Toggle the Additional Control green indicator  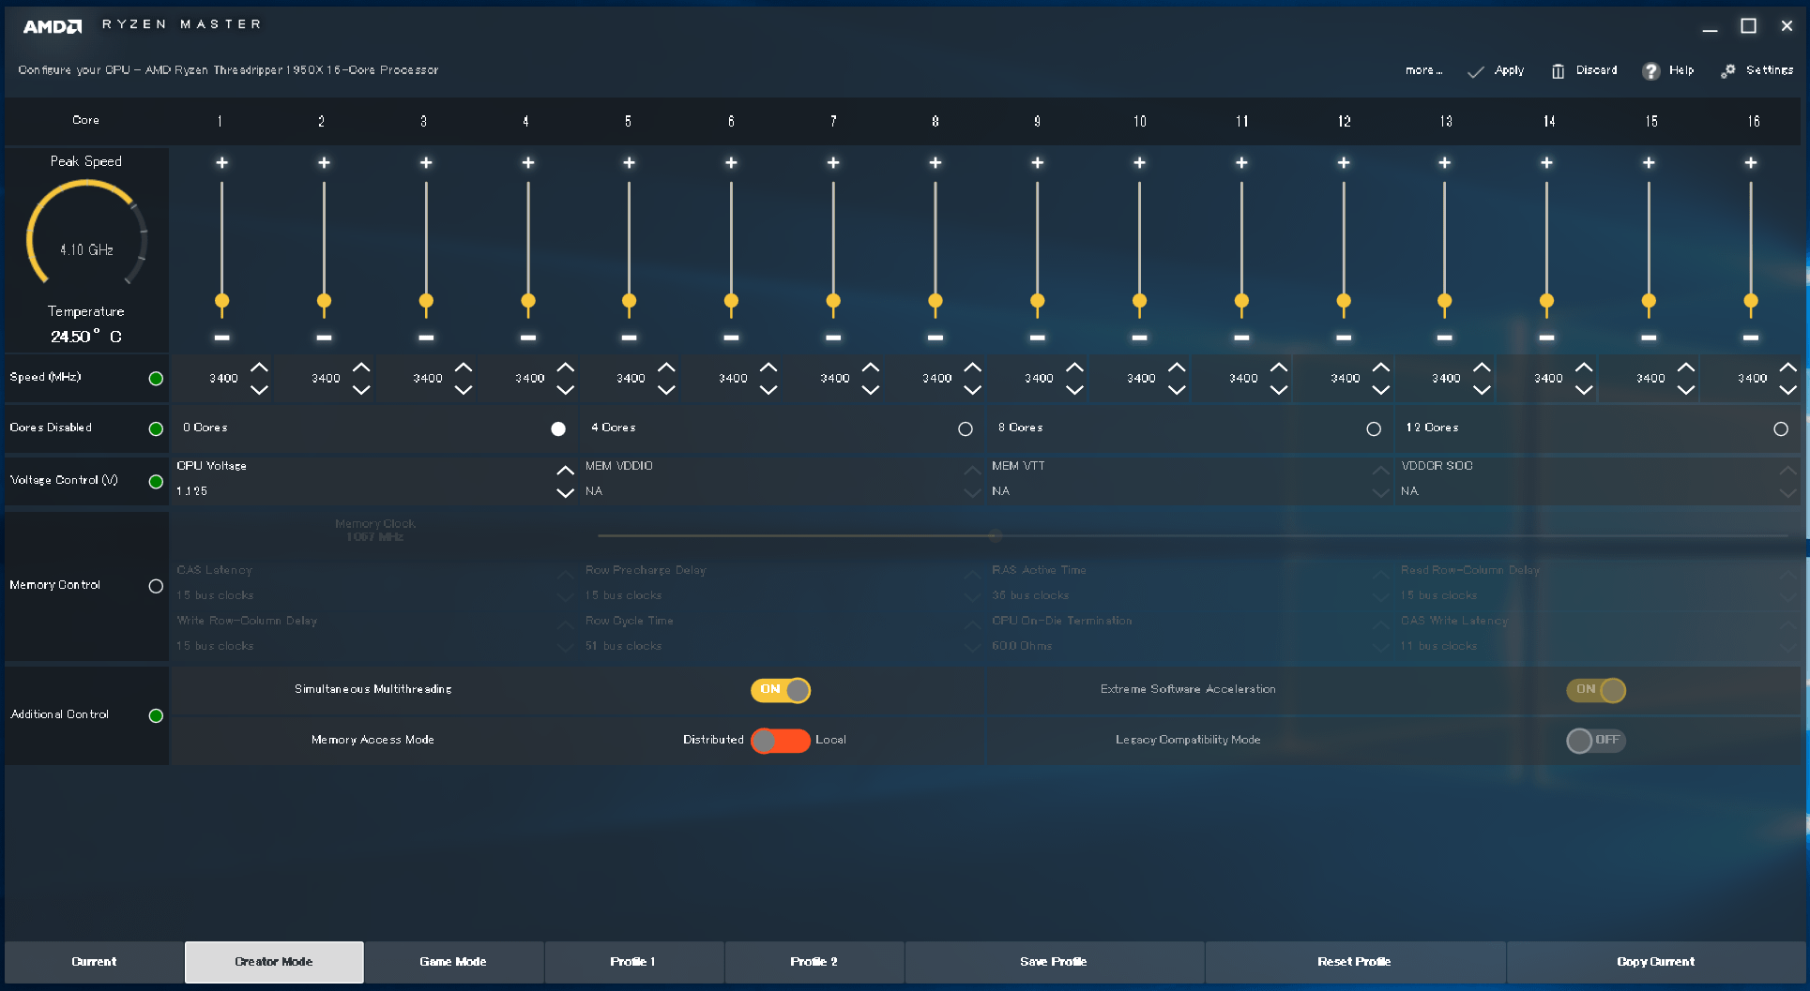click(156, 715)
